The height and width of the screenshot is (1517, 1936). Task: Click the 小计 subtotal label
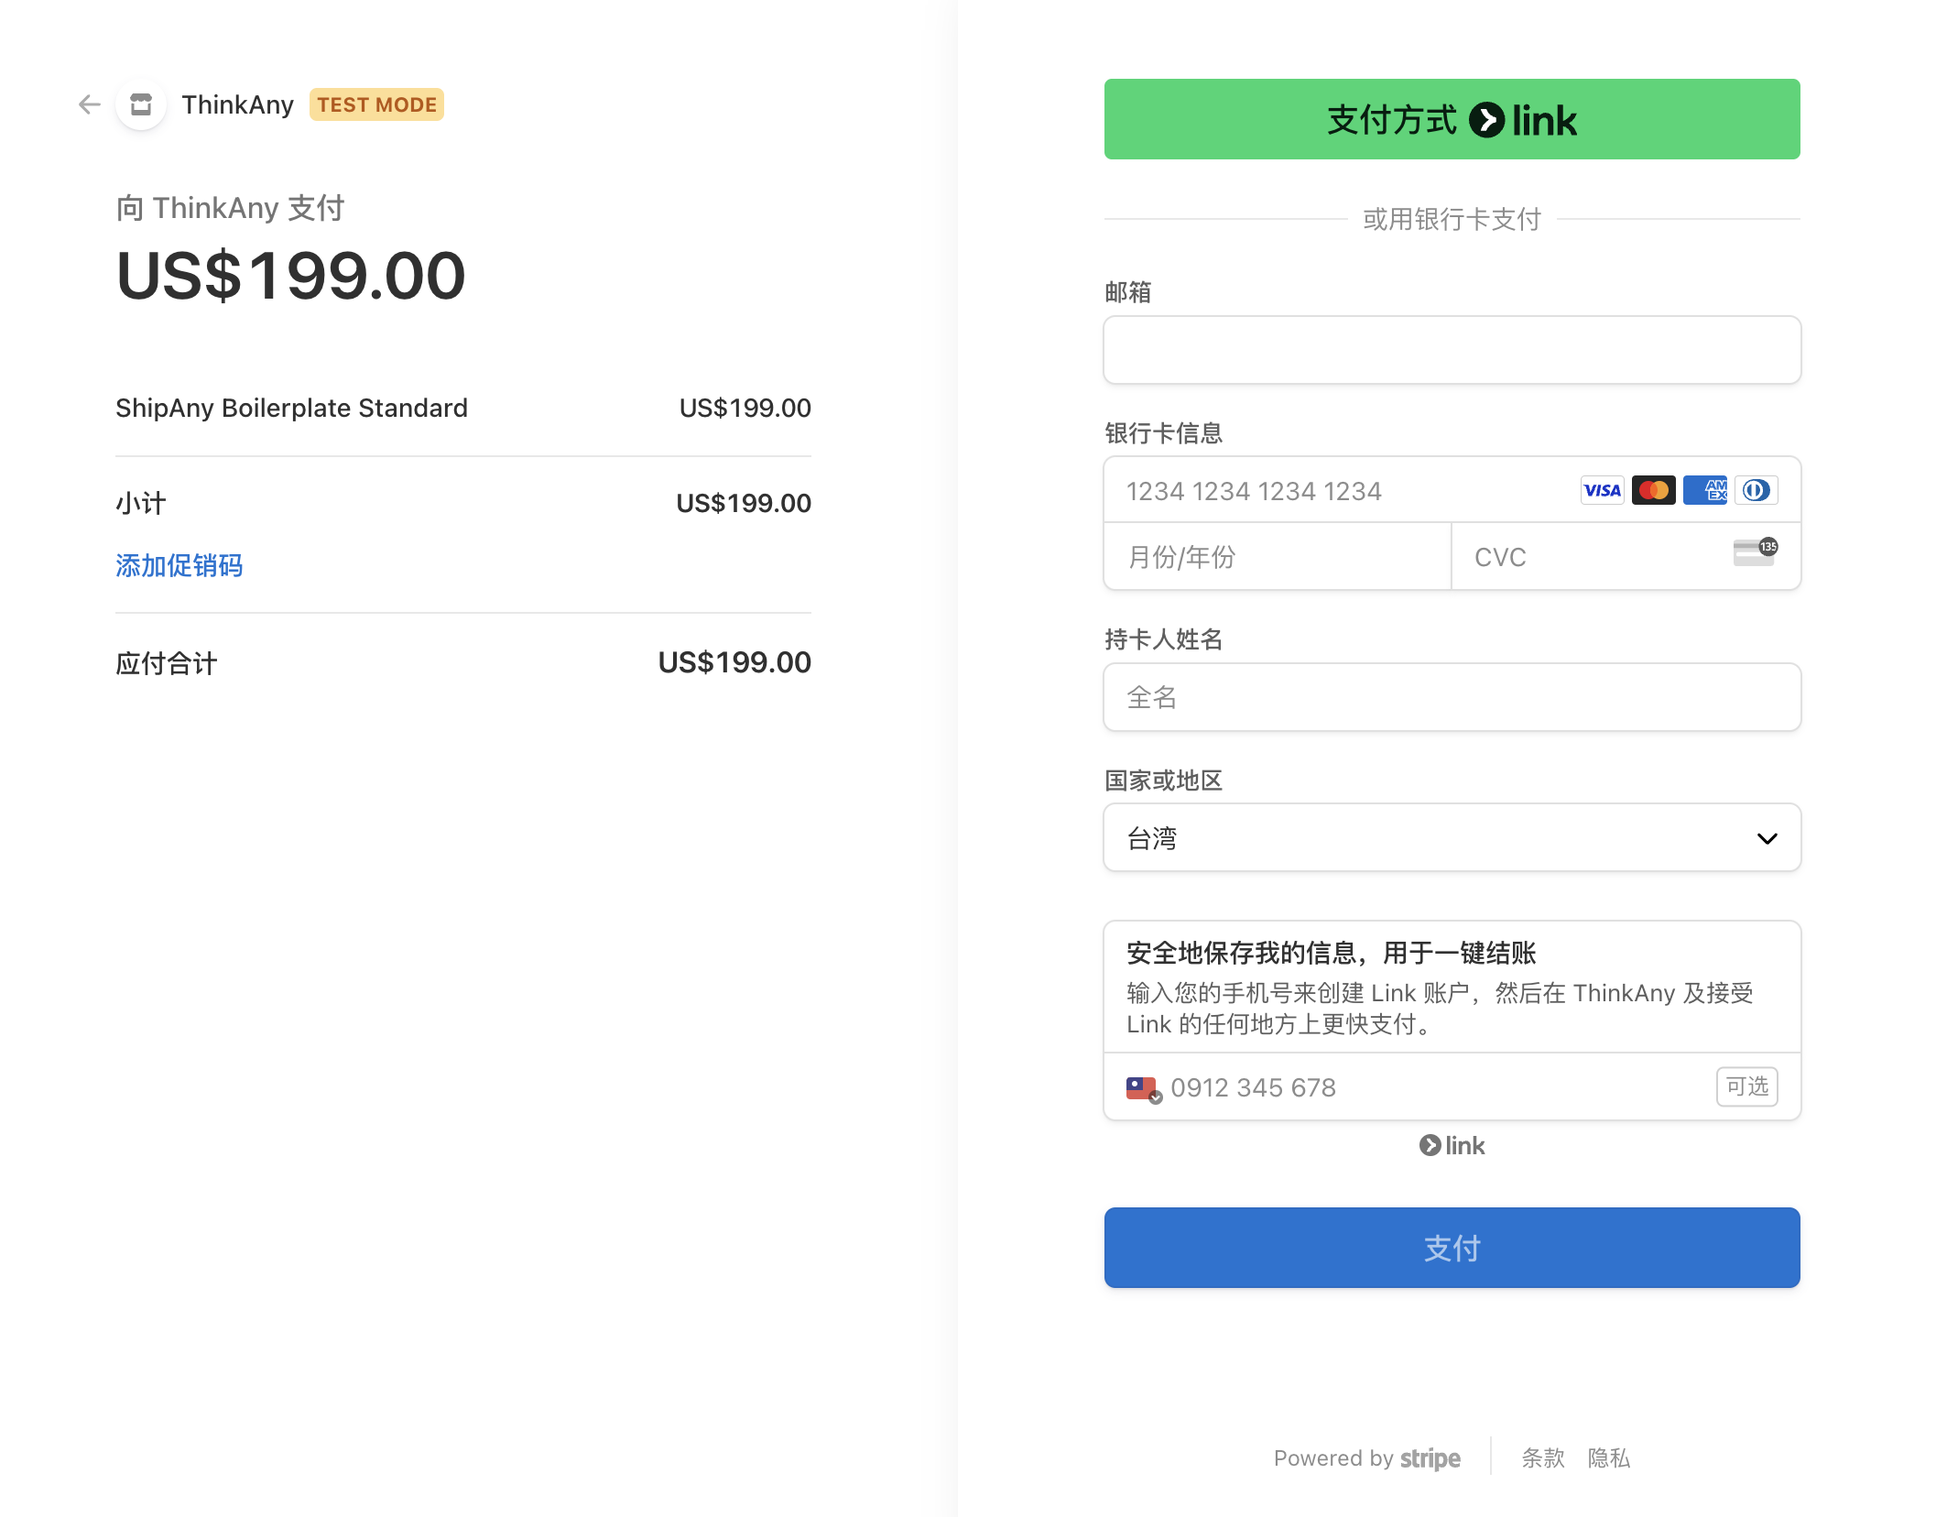(141, 503)
